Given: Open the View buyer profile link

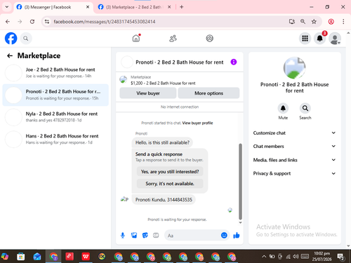Looking at the screenshot, I should (197, 123).
